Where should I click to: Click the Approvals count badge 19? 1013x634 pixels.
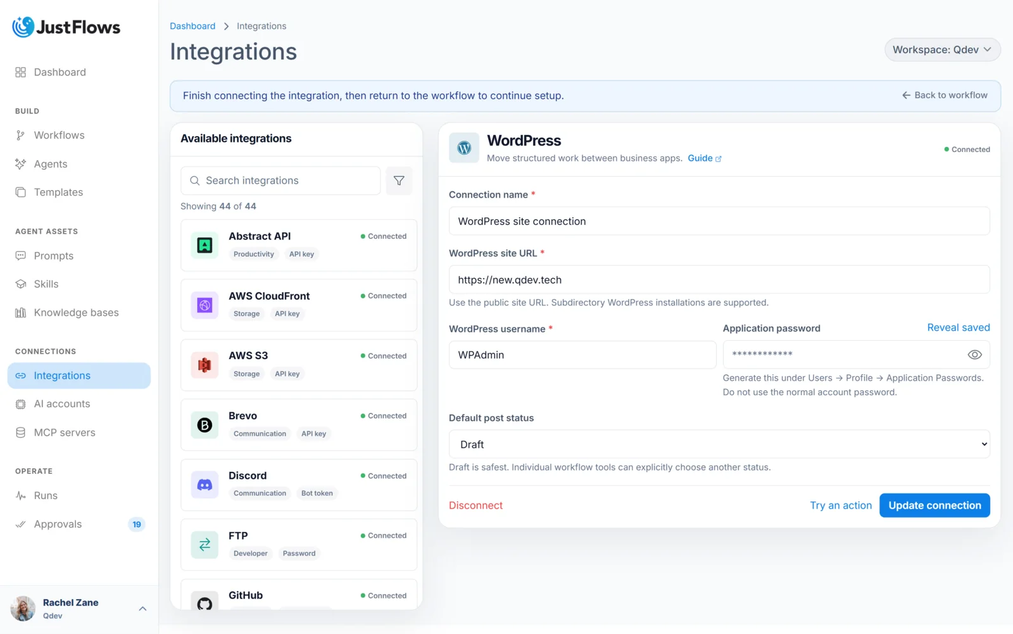[137, 524]
